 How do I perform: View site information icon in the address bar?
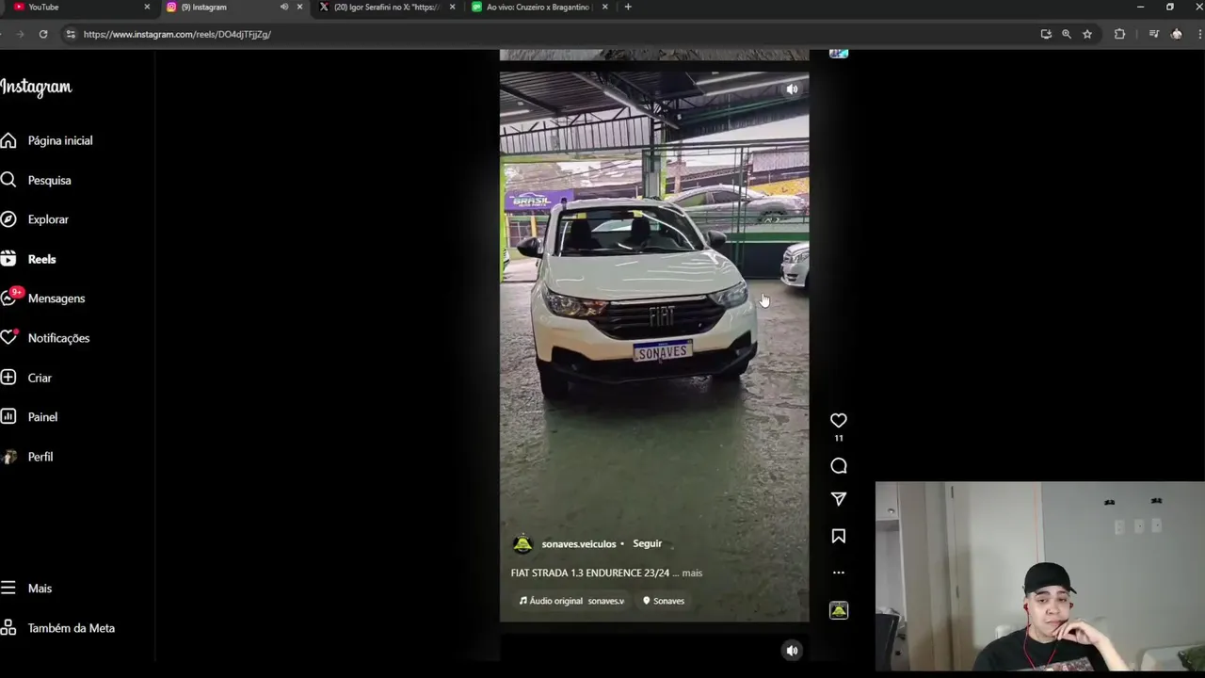pyautogui.click(x=70, y=34)
